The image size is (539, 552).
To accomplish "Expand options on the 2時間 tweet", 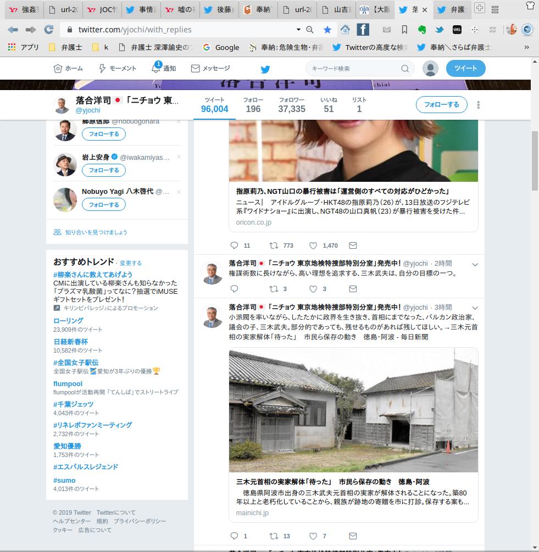I will coord(475,265).
